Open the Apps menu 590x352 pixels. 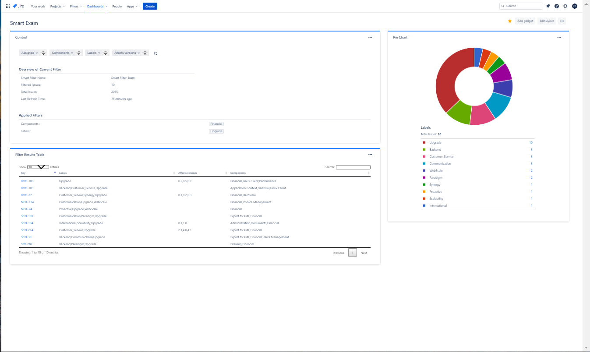[132, 7]
